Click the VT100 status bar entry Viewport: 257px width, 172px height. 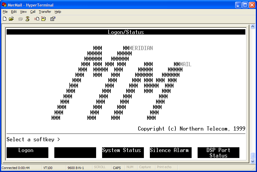pyautogui.click(x=48, y=168)
